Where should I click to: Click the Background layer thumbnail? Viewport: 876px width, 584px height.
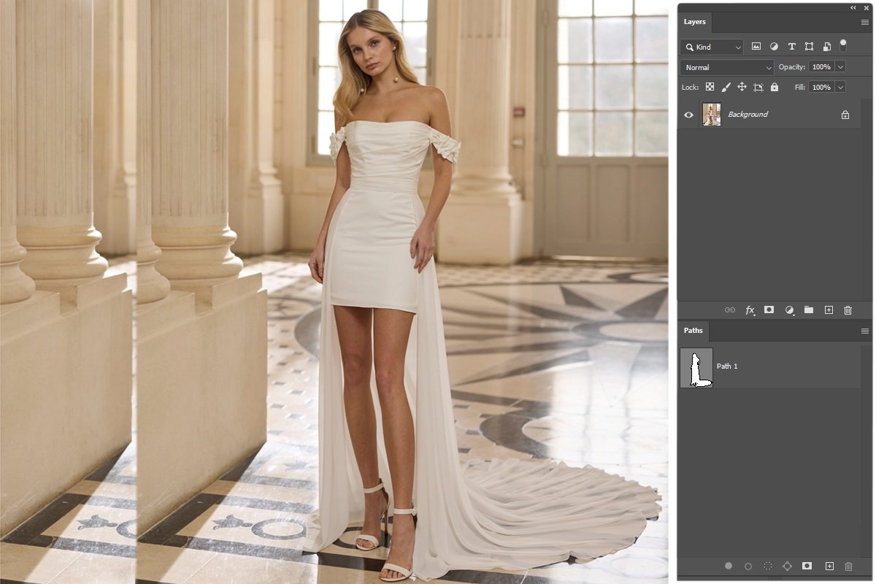(x=712, y=115)
